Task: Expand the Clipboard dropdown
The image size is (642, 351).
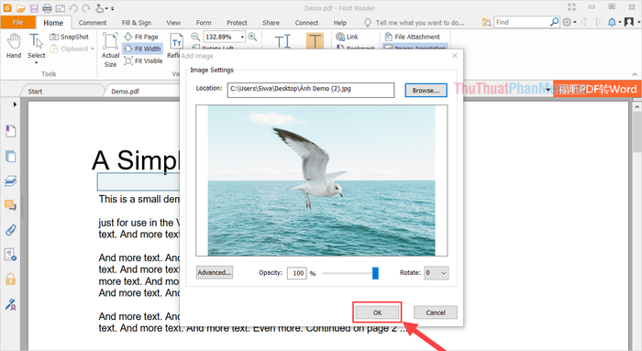Action: (x=93, y=49)
